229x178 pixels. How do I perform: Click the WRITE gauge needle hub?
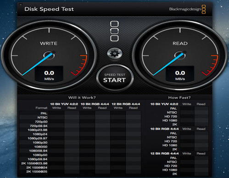point(49,55)
